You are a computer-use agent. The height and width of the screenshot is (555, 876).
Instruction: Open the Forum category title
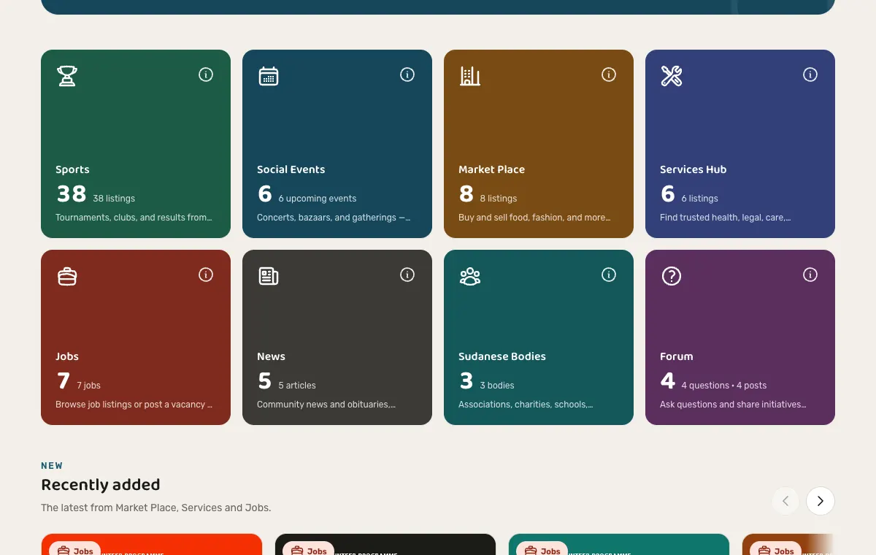coord(677,356)
